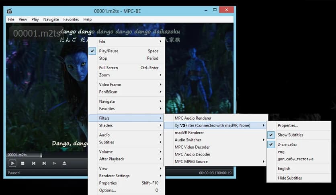This screenshot has height=195, width=336.
Task: Choose the доп_сабы_тестовые subtitle track
Action: click(x=299, y=159)
